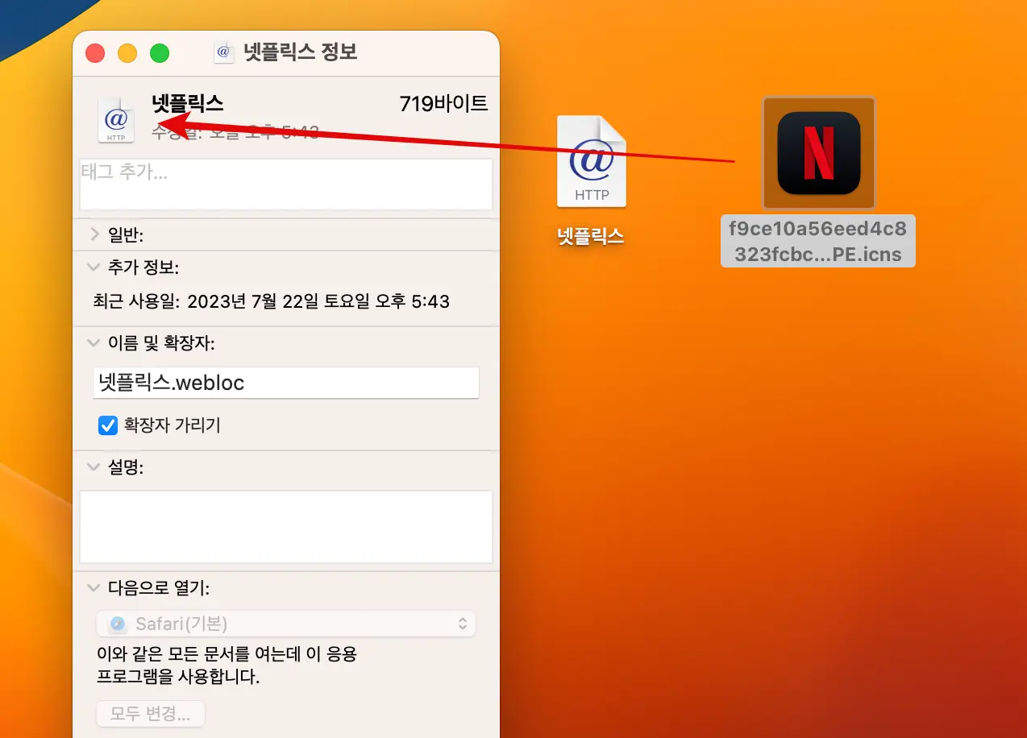Click the 넷플릭스 label under the desktop HTTP file
The height and width of the screenshot is (738, 1027).
tap(591, 236)
